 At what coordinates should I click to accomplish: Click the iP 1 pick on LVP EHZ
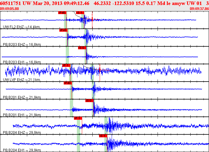(66, 65)
